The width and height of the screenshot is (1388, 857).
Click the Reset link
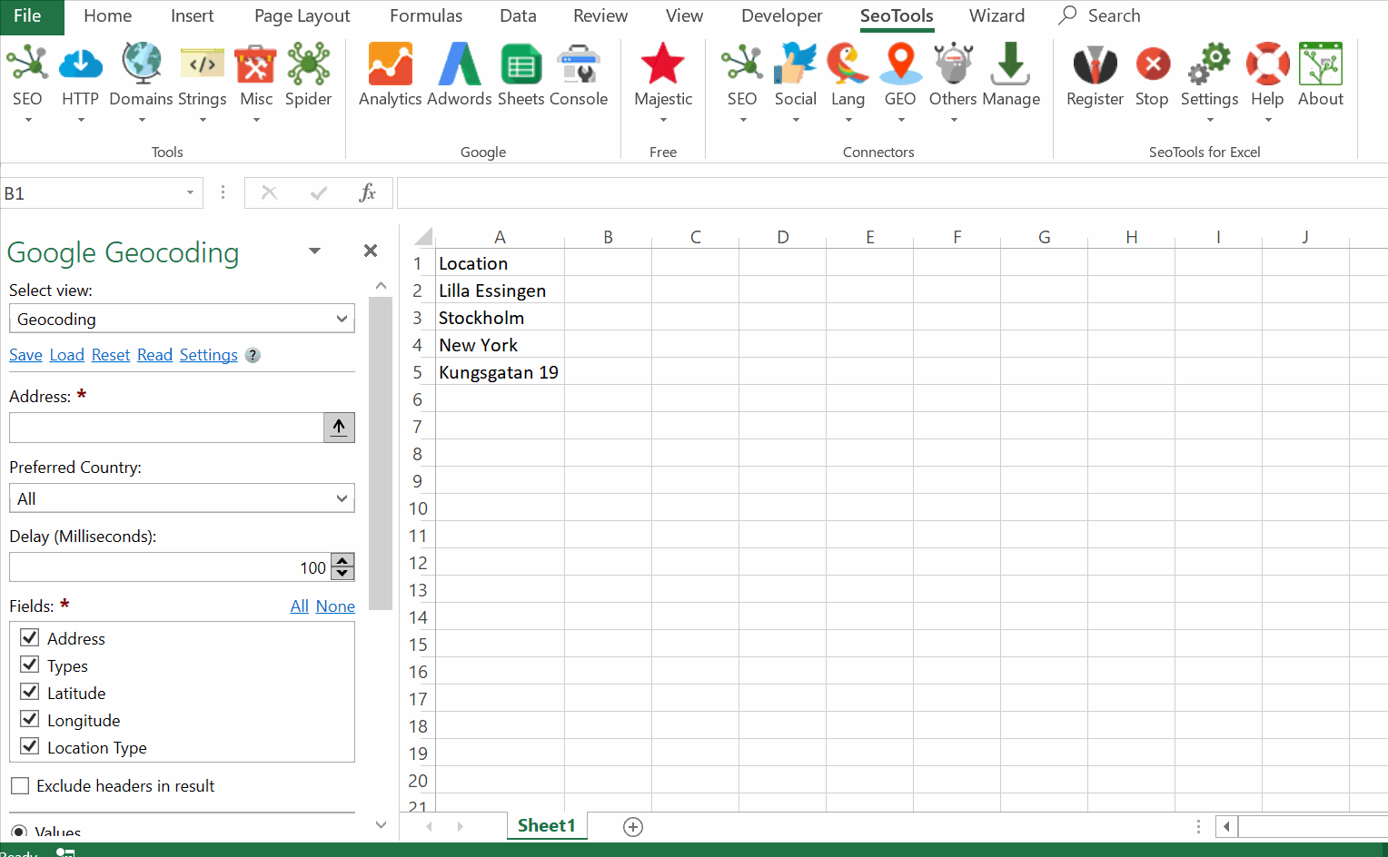pos(111,355)
